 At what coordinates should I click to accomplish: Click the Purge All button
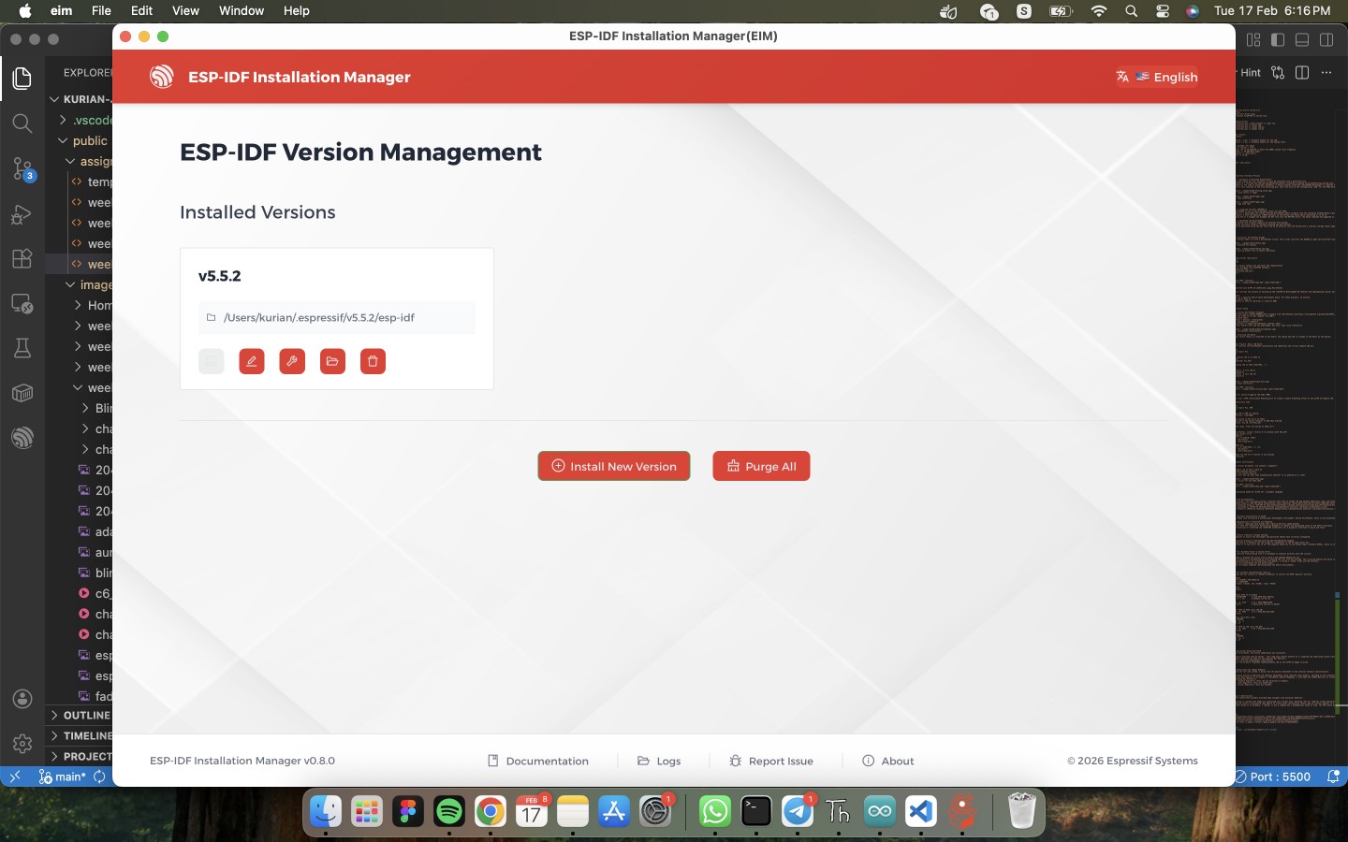tap(761, 466)
